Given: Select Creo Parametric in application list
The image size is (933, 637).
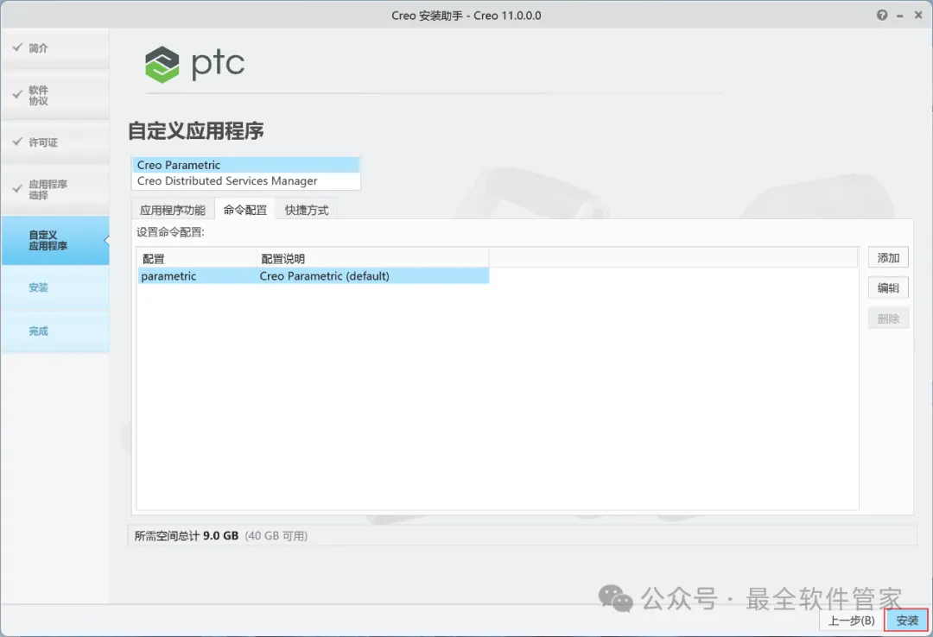Looking at the screenshot, I should click(245, 165).
